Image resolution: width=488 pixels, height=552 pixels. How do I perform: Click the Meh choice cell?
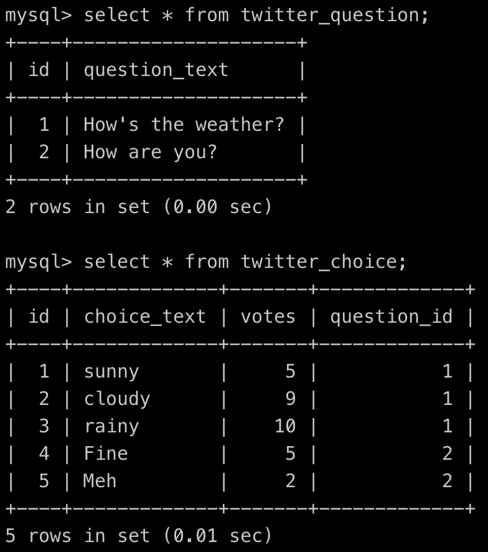click(x=100, y=481)
